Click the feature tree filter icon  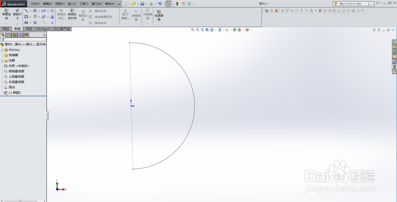(3, 40)
